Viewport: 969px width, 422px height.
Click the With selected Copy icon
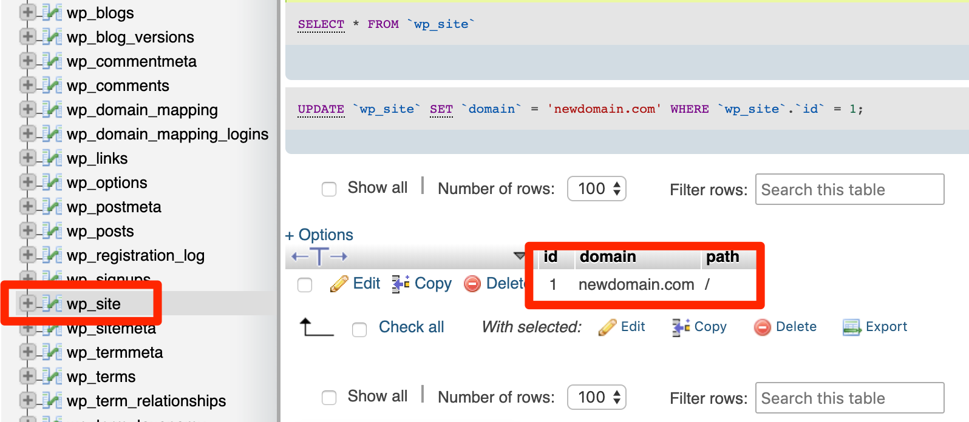click(x=681, y=327)
